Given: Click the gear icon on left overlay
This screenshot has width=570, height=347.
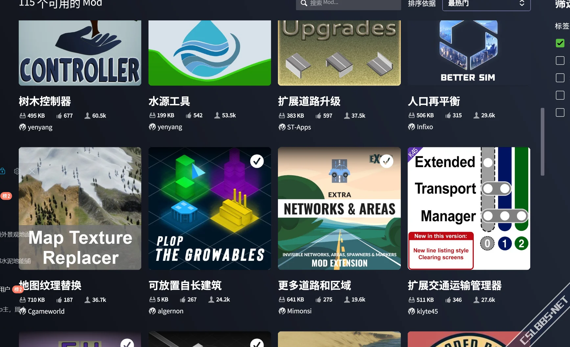Looking at the screenshot, I should (x=17, y=171).
